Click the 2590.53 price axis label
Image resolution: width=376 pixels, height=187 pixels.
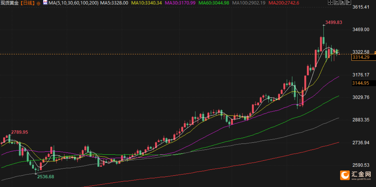point(361,165)
